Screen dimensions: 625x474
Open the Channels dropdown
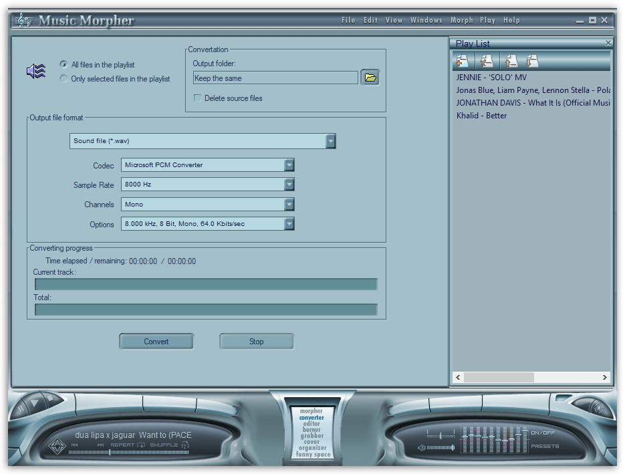[x=289, y=205]
